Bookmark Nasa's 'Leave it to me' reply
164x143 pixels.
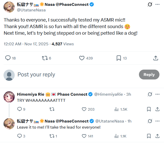coord(149,136)
